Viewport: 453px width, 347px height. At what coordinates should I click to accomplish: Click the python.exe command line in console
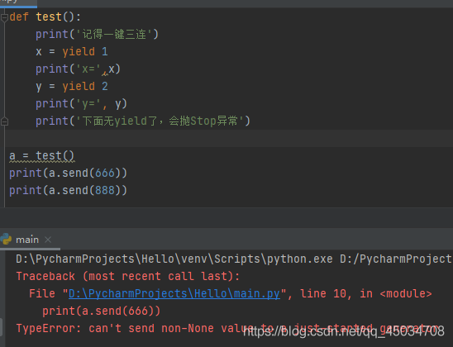tap(233, 259)
